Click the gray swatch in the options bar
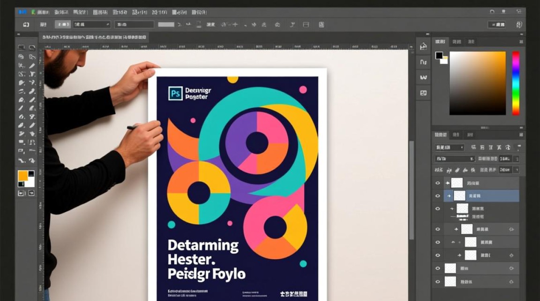The image size is (540, 301). click(166, 24)
